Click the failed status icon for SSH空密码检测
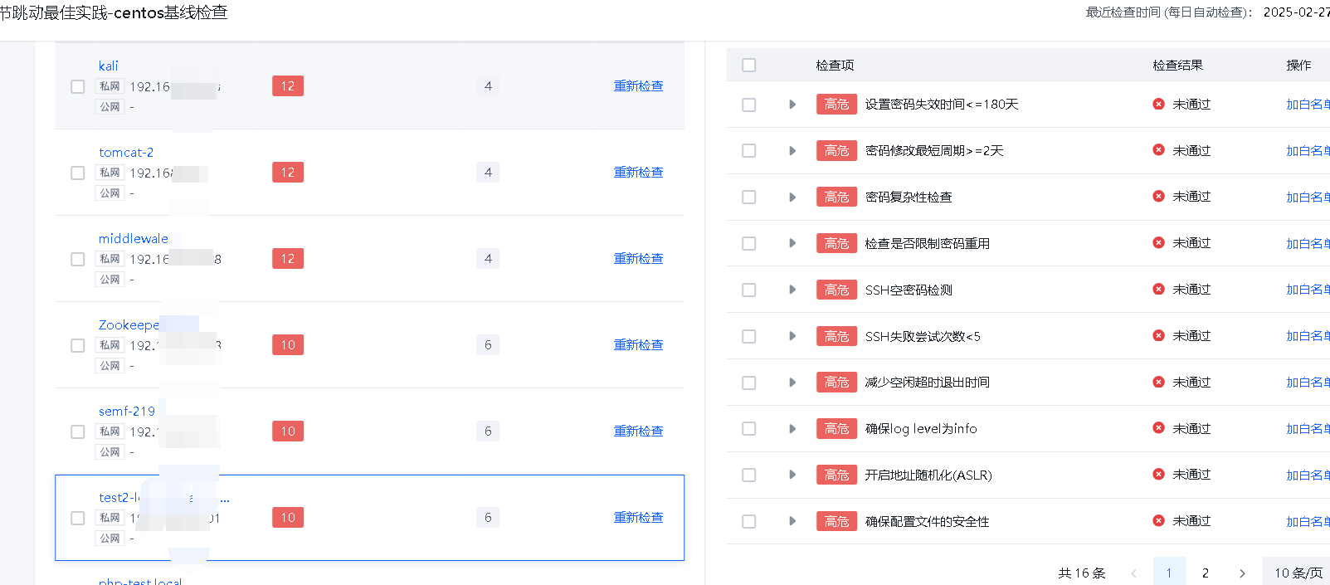Image resolution: width=1330 pixels, height=585 pixels. pyautogui.click(x=1158, y=290)
